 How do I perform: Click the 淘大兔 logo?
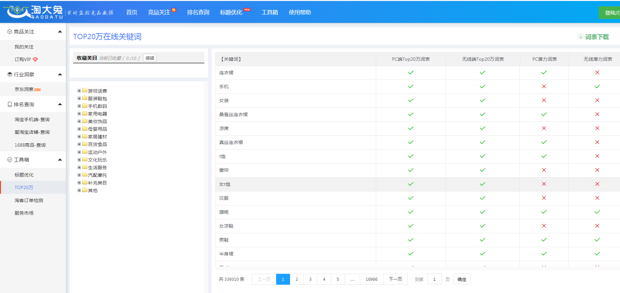pos(33,12)
